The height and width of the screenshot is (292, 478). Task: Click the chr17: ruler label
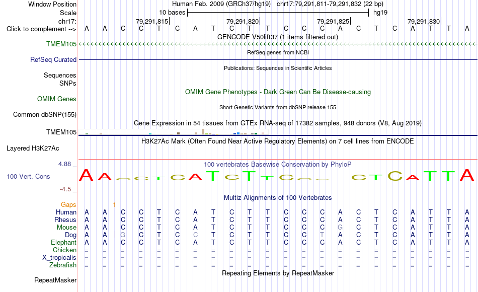(x=67, y=21)
